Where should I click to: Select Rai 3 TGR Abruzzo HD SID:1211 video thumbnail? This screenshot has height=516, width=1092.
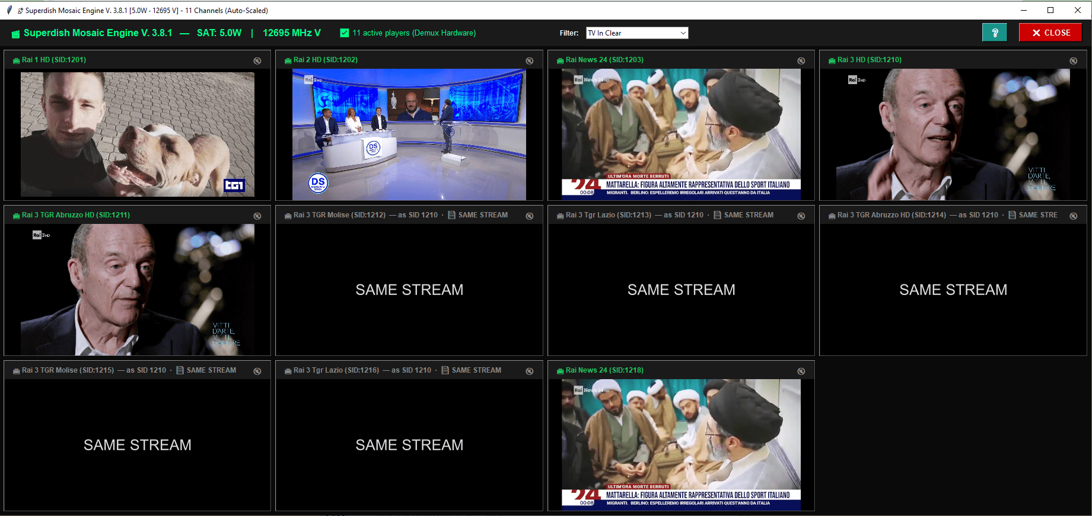(138, 290)
